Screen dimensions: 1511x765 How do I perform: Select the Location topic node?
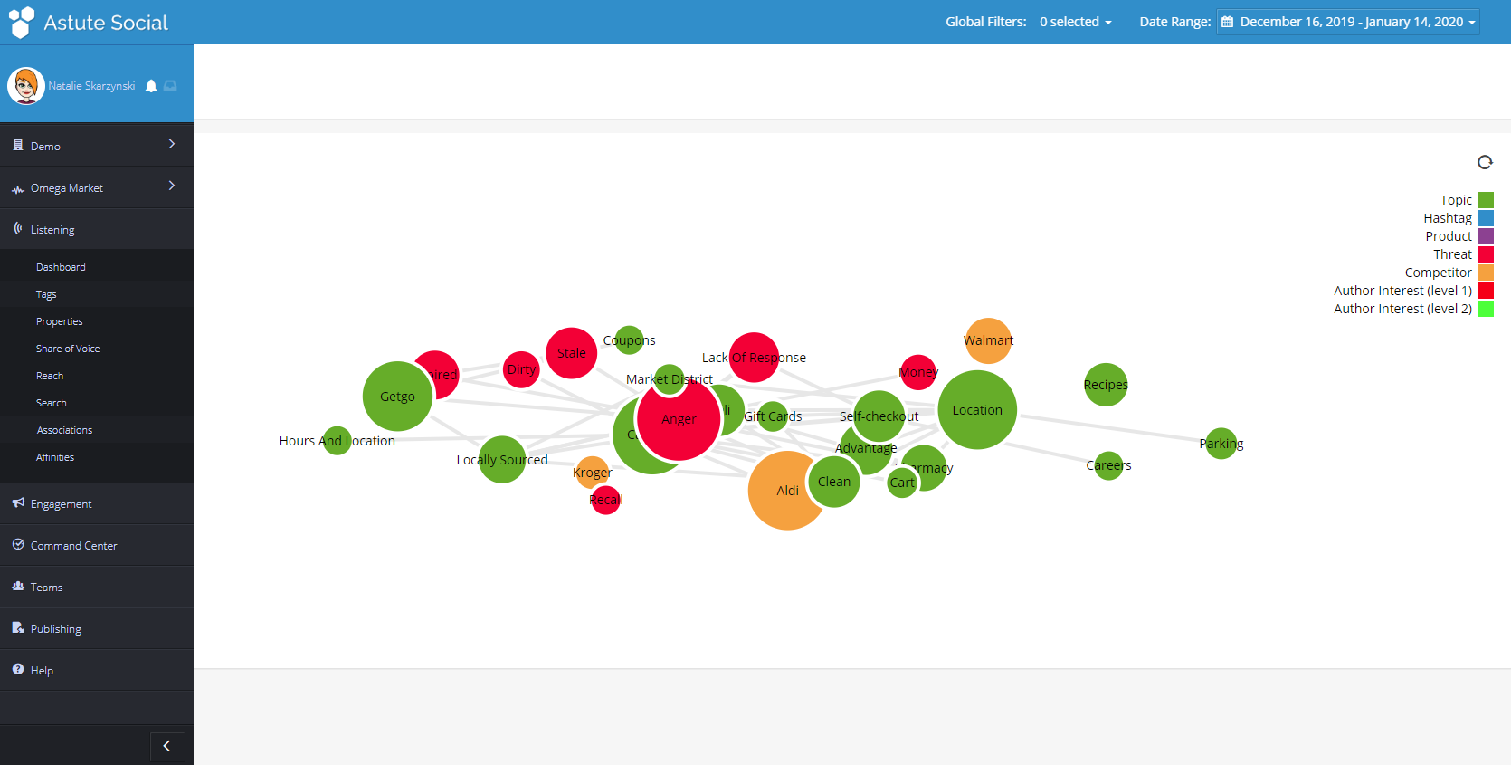pyautogui.click(x=977, y=410)
